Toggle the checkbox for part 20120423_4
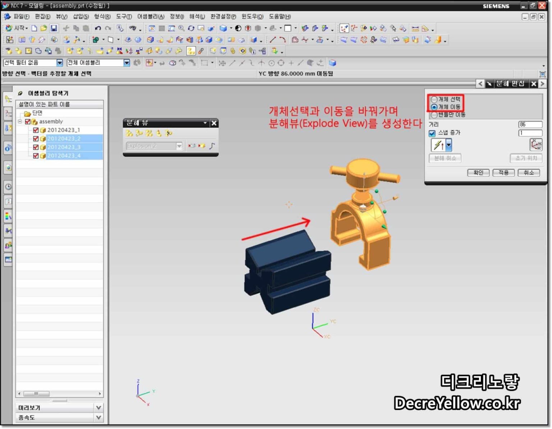Image resolution: width=552 pixels, height=429 pixels. (36, 156)
